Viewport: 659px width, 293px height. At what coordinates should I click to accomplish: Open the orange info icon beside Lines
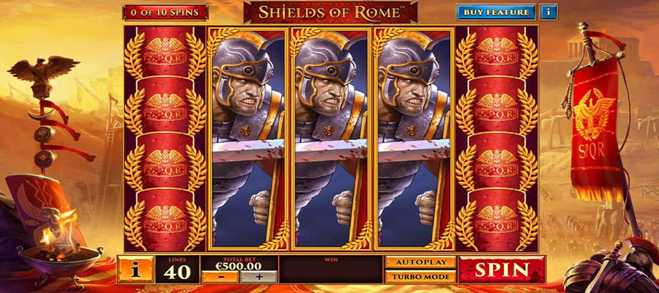coord(135,270)
